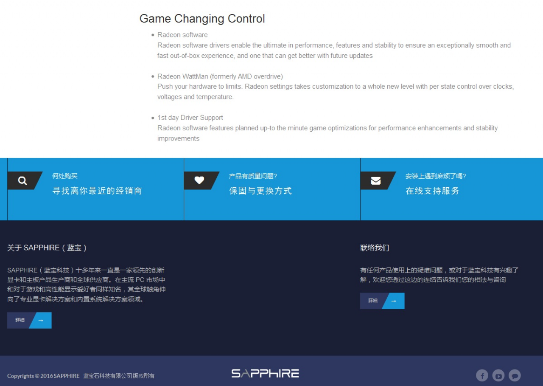Click the Game Changing Control heading
Image resolution: width=543 pixels, height=386 pixels.
coord(202,19)
